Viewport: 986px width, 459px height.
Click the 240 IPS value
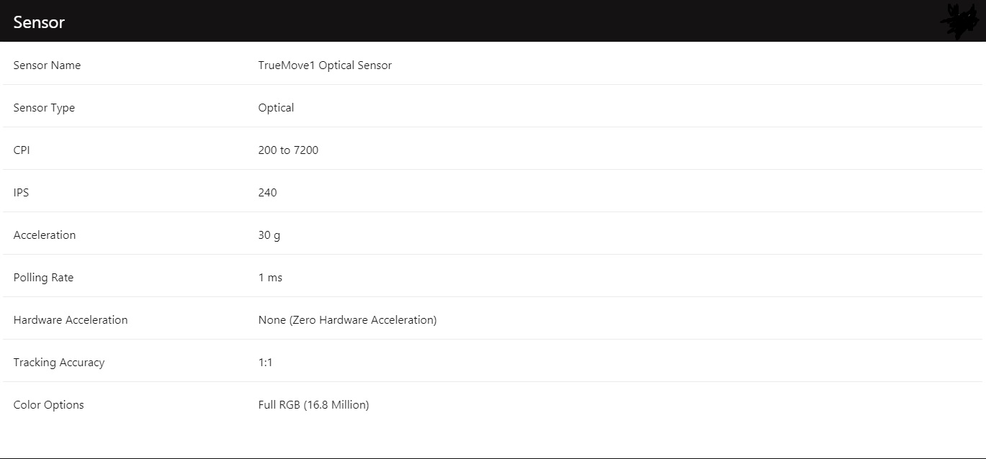[267, 193]
